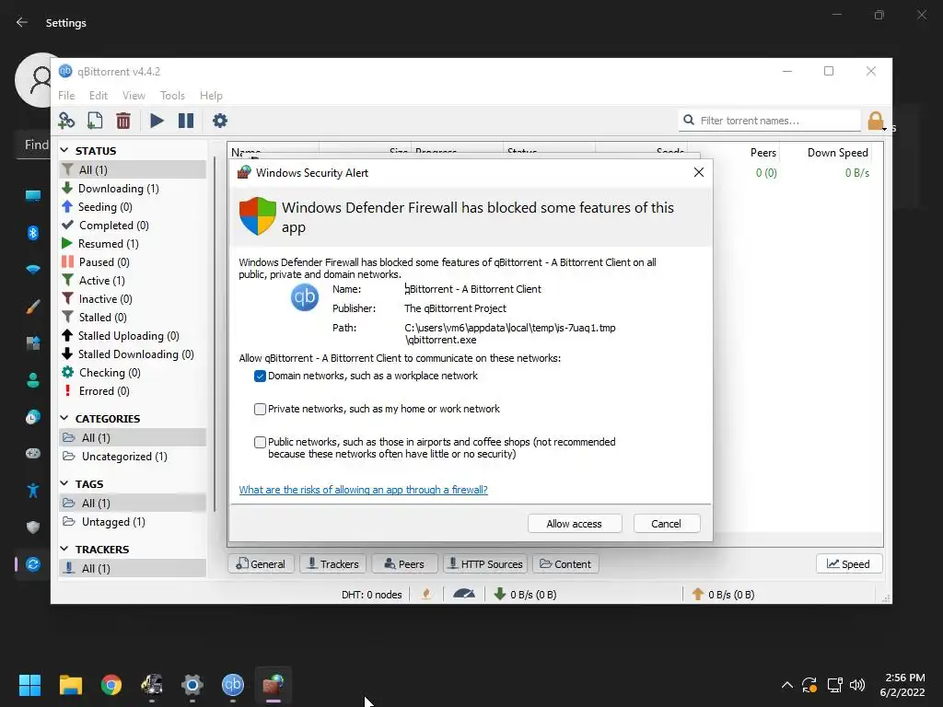Select Resumed (1) status filter
The image size is (943, 707).
click(109, 243)
